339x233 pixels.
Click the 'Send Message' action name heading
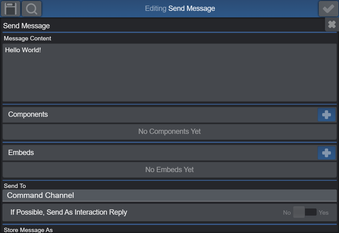[26, 26]
